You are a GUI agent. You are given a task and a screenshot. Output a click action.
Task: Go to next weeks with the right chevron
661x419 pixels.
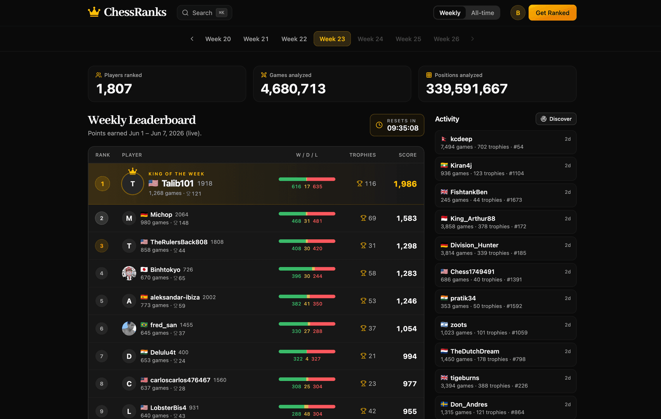point(472,39)
